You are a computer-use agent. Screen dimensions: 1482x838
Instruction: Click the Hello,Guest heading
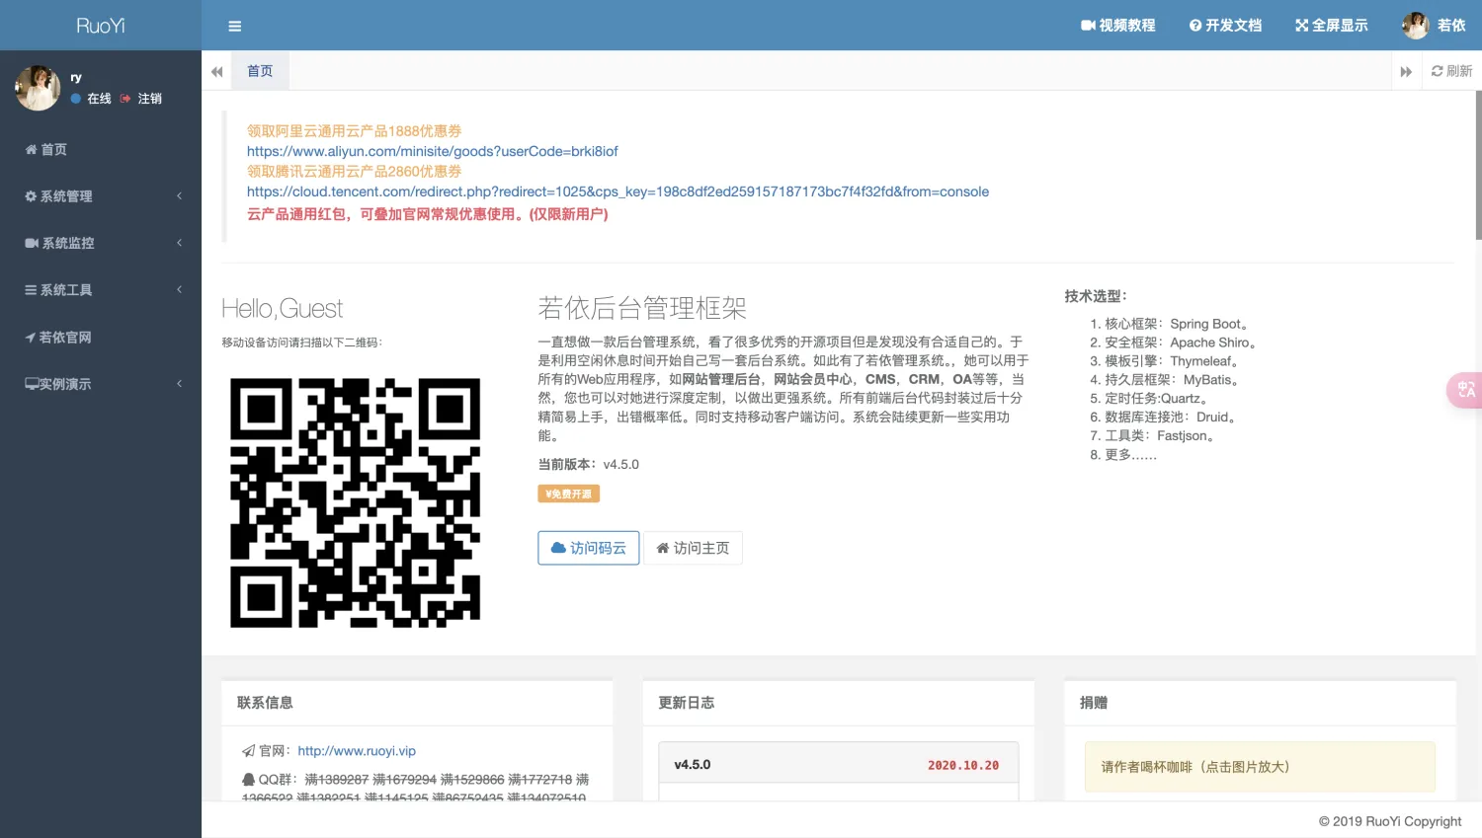pos(282,309)
